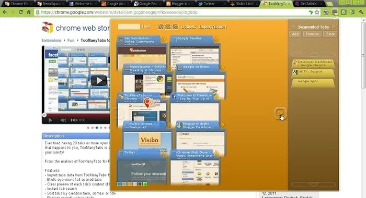
Task: Click page vertical scrollbar
Action: pos(363,55)
